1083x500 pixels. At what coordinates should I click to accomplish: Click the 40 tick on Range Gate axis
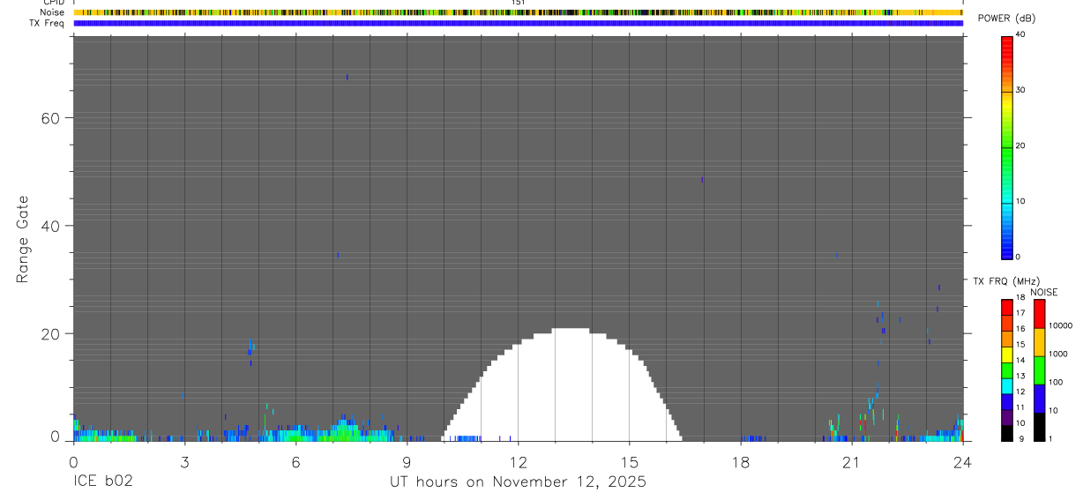point(49,226)
